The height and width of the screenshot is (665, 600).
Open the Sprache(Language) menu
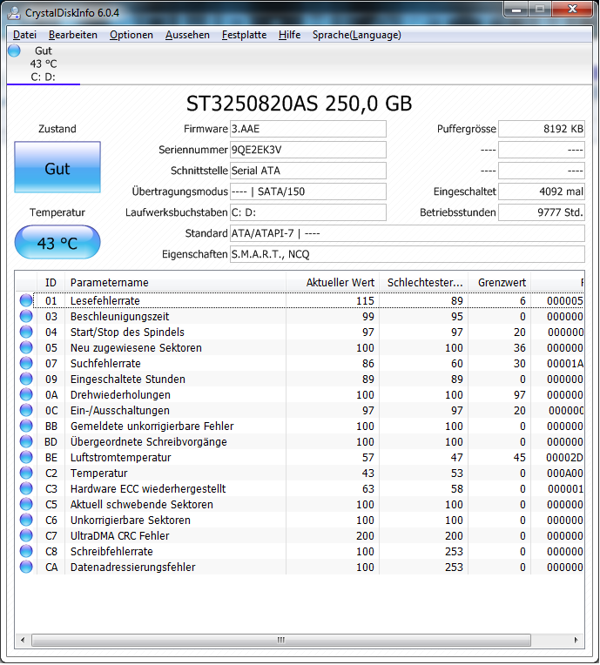356,35
